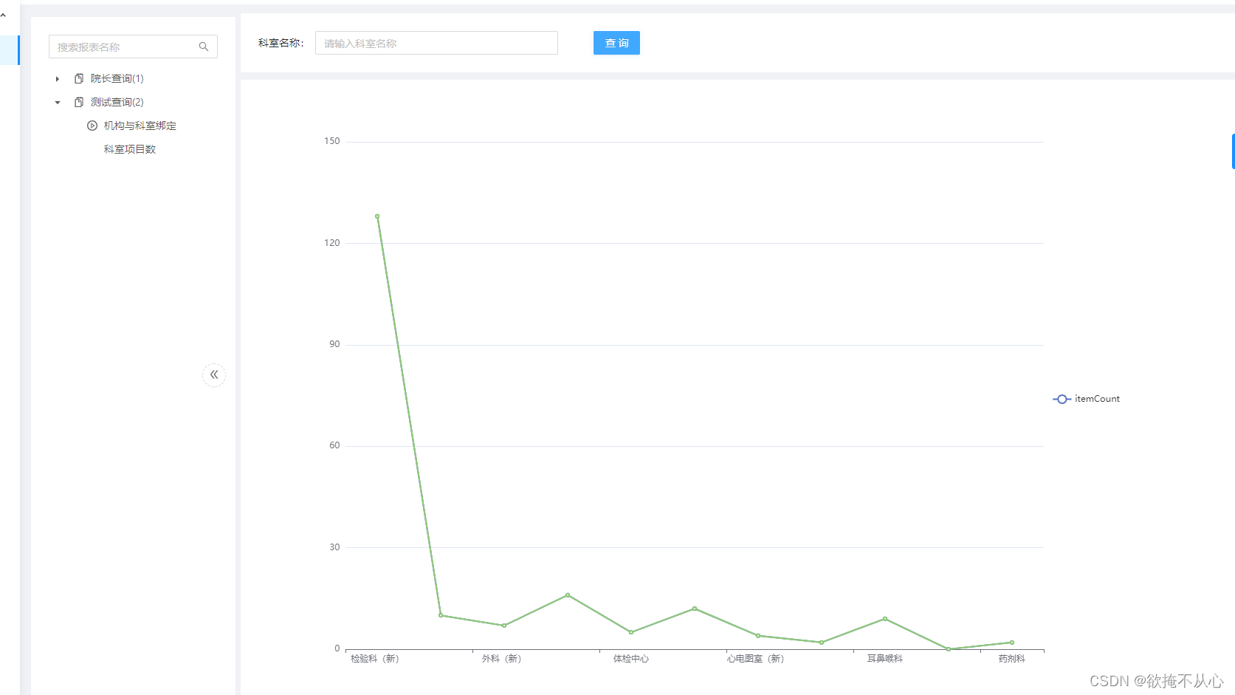Click the 30 y-axis value
Image resolution: width=1235 pixels, height=695 pixels.
click(x=335, y=547)
